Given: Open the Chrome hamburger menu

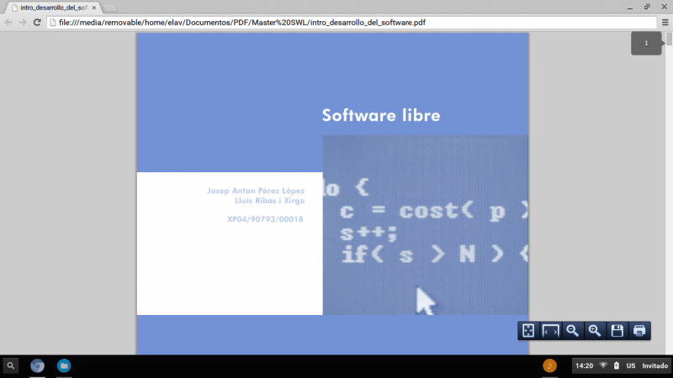Looking at the screenshot, I should click(x=665, y=23).
